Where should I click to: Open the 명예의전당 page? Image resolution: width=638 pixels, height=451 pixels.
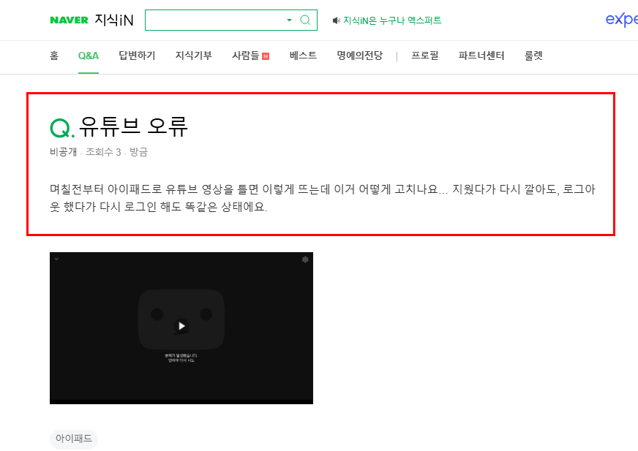point(359,56)
